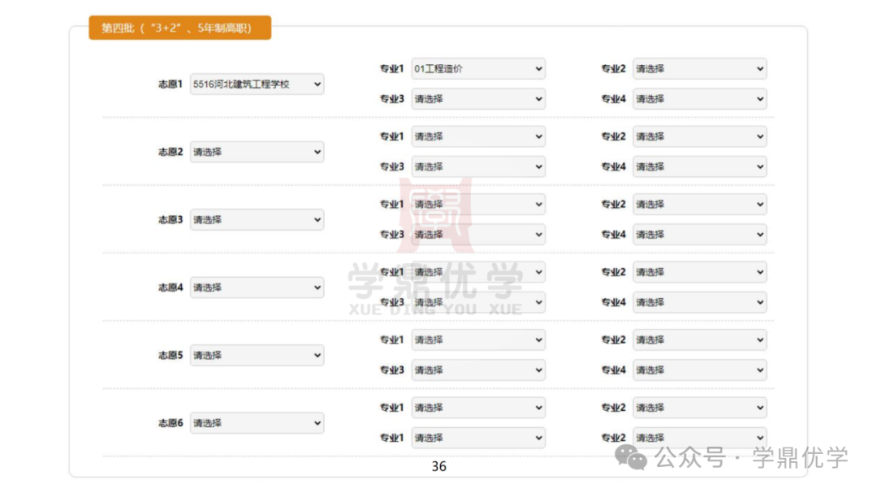877x493 pixels.
Task: Open the 志愿6 school dropdown
Action: click(257, 422)
